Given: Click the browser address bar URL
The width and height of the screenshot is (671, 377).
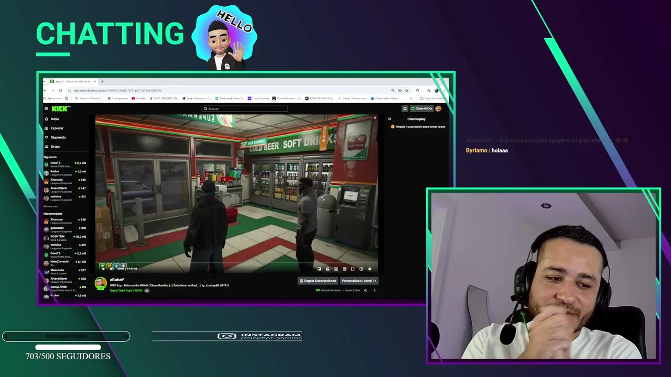Looking at the screenshot, I should 118,91.
